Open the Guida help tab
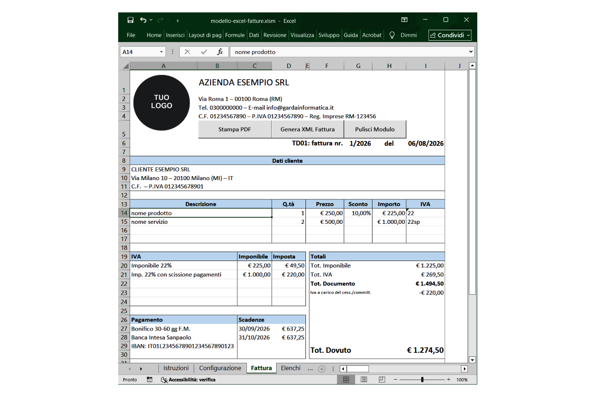The image size is (596, 397). (351, 35)
